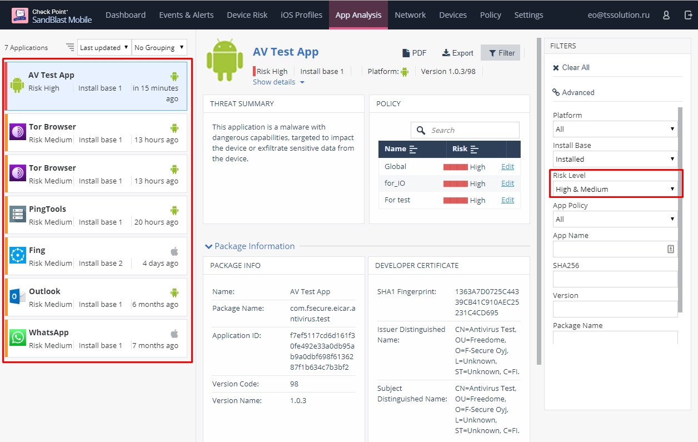Open the user profile icon in header
The height and width of the screenshot is (442, 698).
pyautogui.click(x=666, y=15)
